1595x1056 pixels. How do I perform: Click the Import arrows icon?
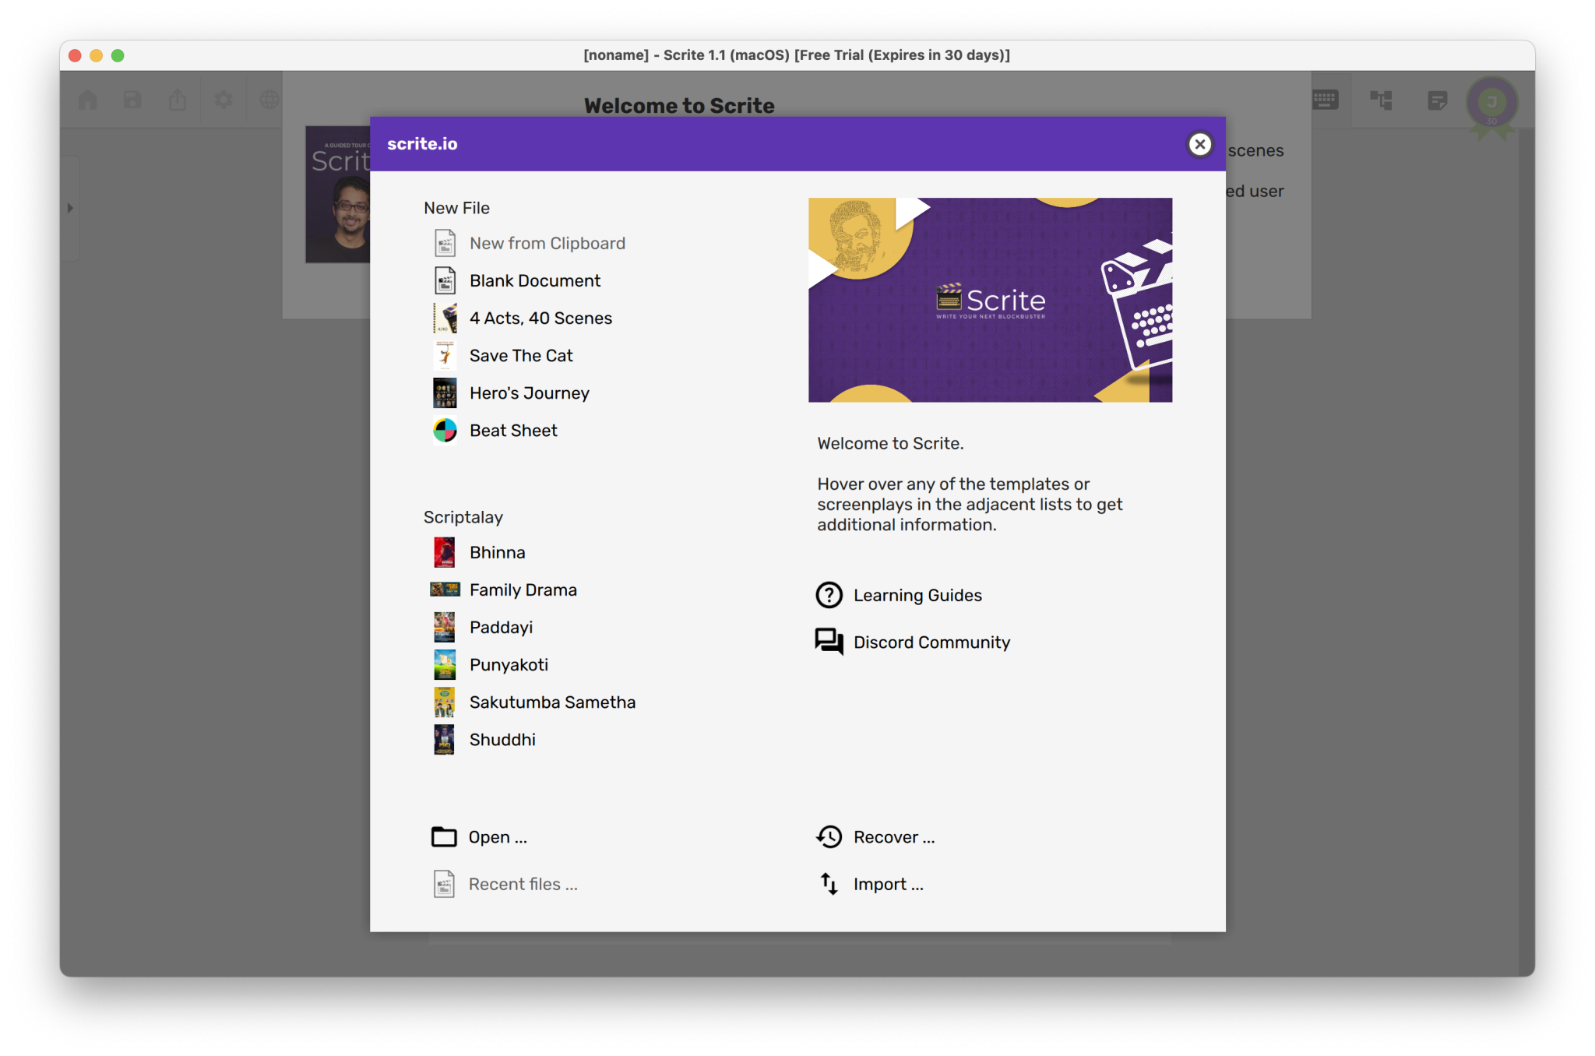coord(829,884)
